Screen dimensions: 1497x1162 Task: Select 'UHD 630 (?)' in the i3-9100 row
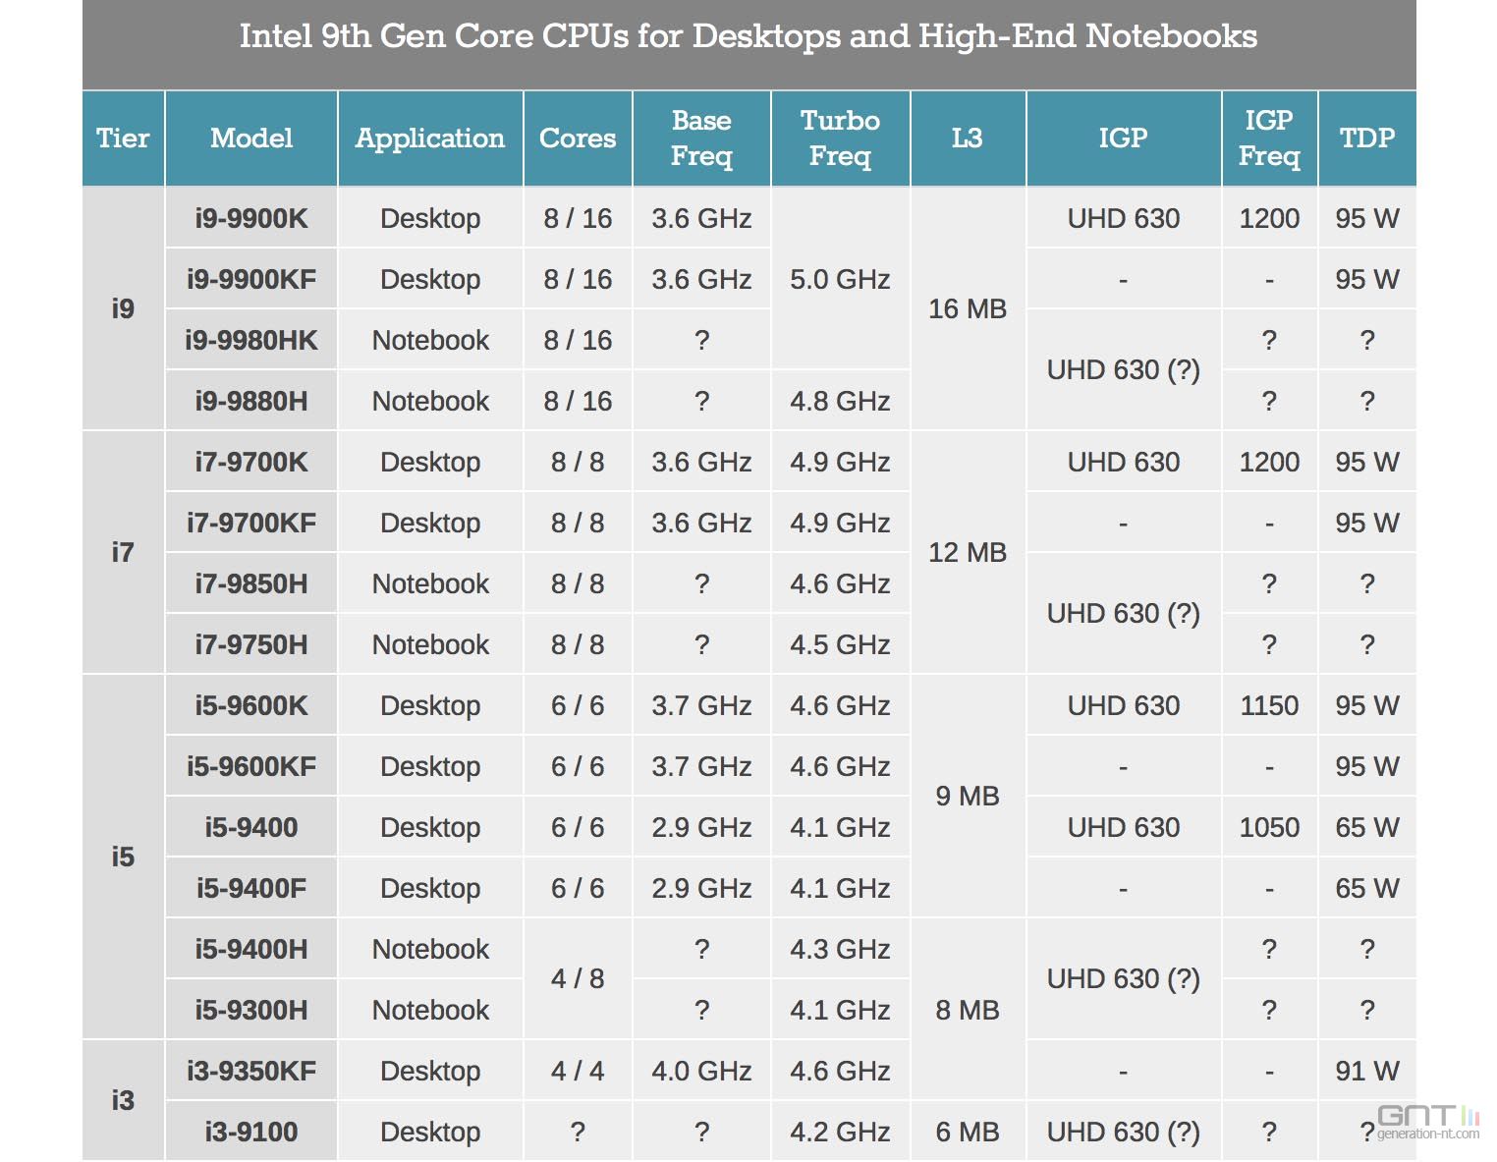tap(1124, 1132)
